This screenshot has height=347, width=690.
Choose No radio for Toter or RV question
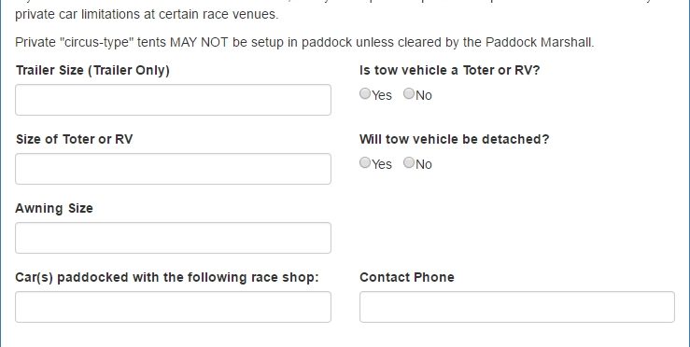pyautogui.click(x=409, y=93)
